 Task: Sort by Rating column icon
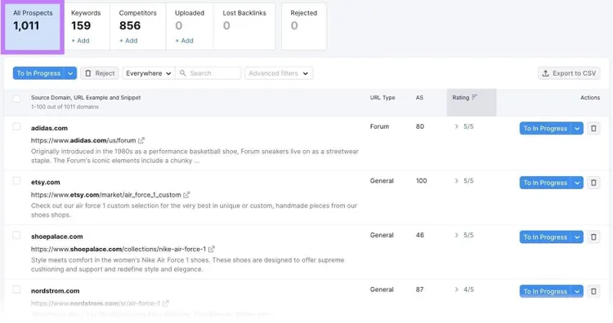pos(474,97)
